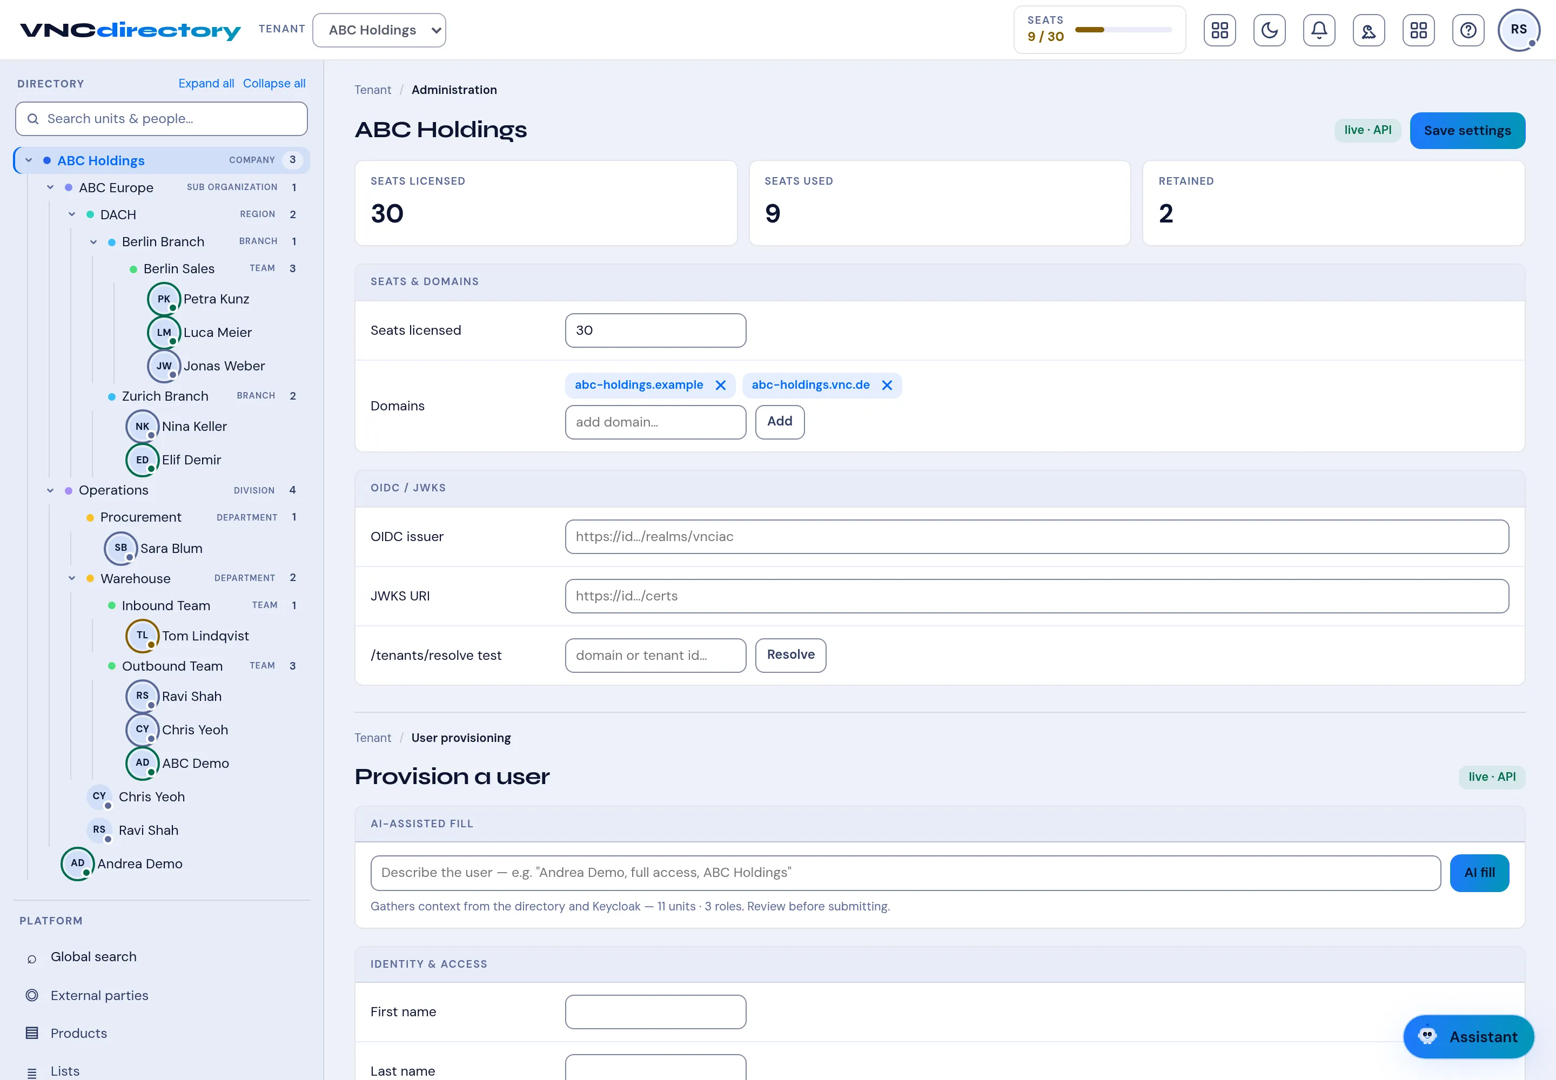
Task: Select Jonas Weber's JW avatar
Action: coord(164,366)
